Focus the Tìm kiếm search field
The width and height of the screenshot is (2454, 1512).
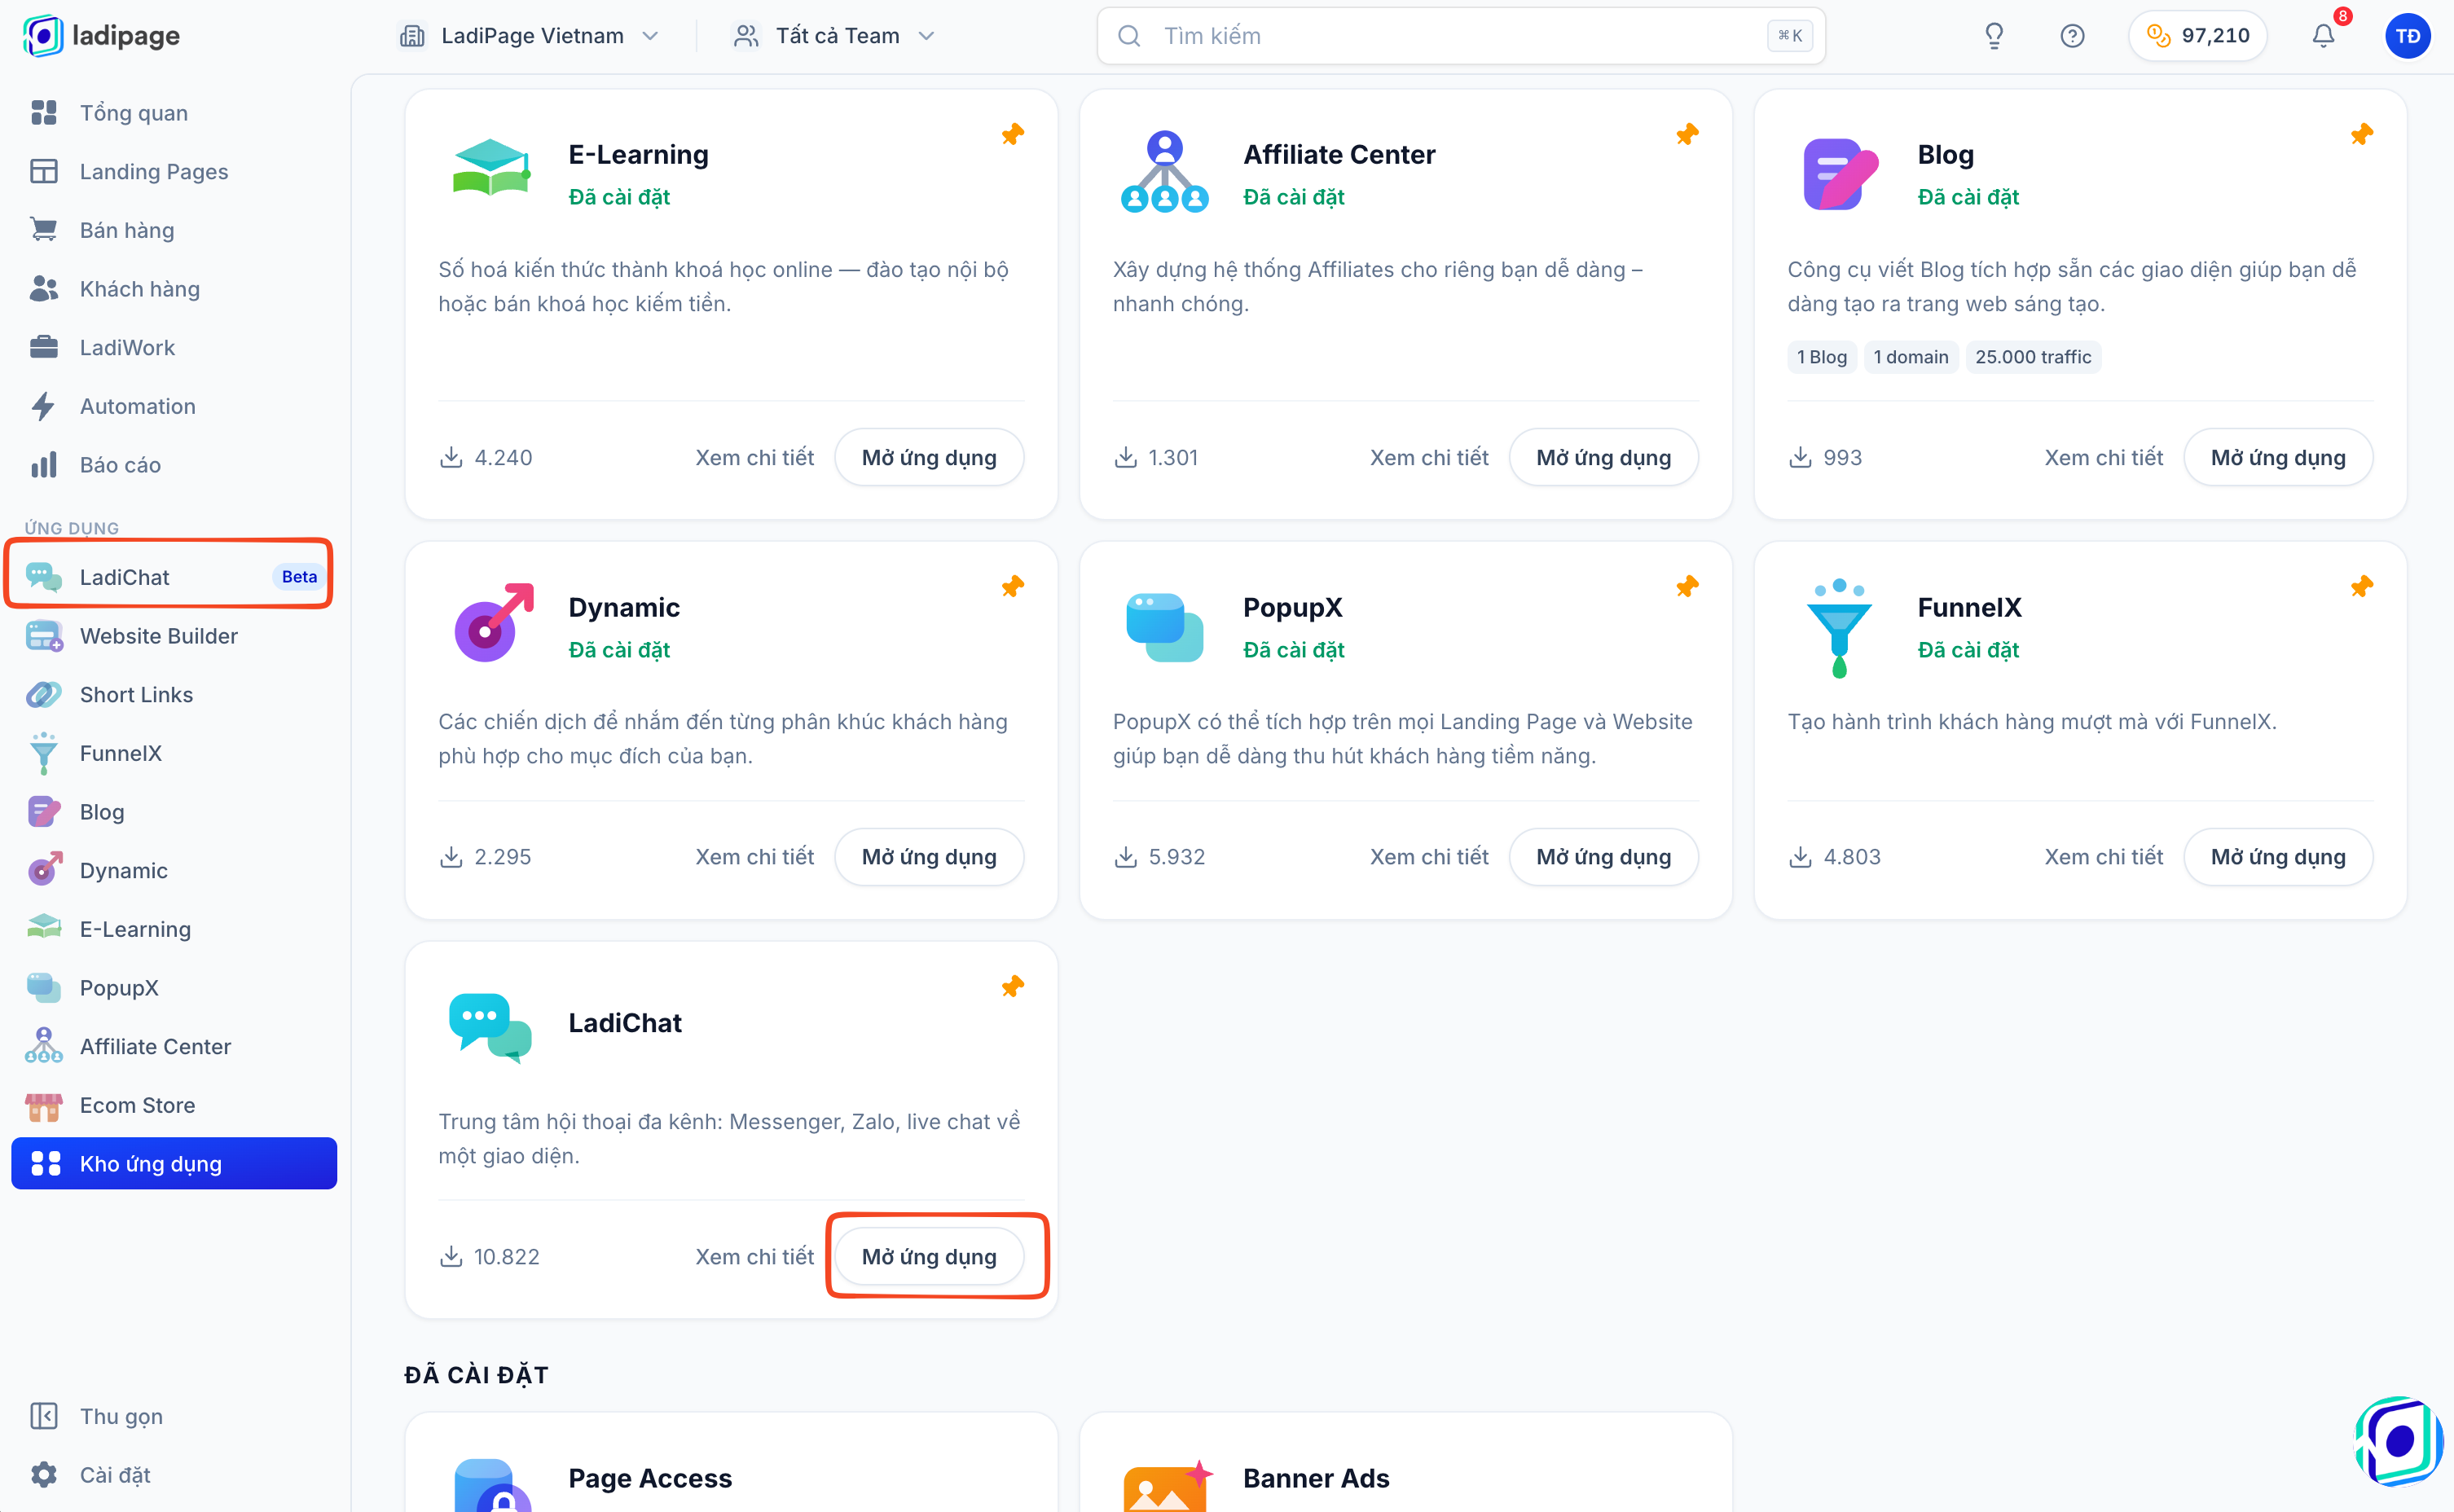[1461, 36]
